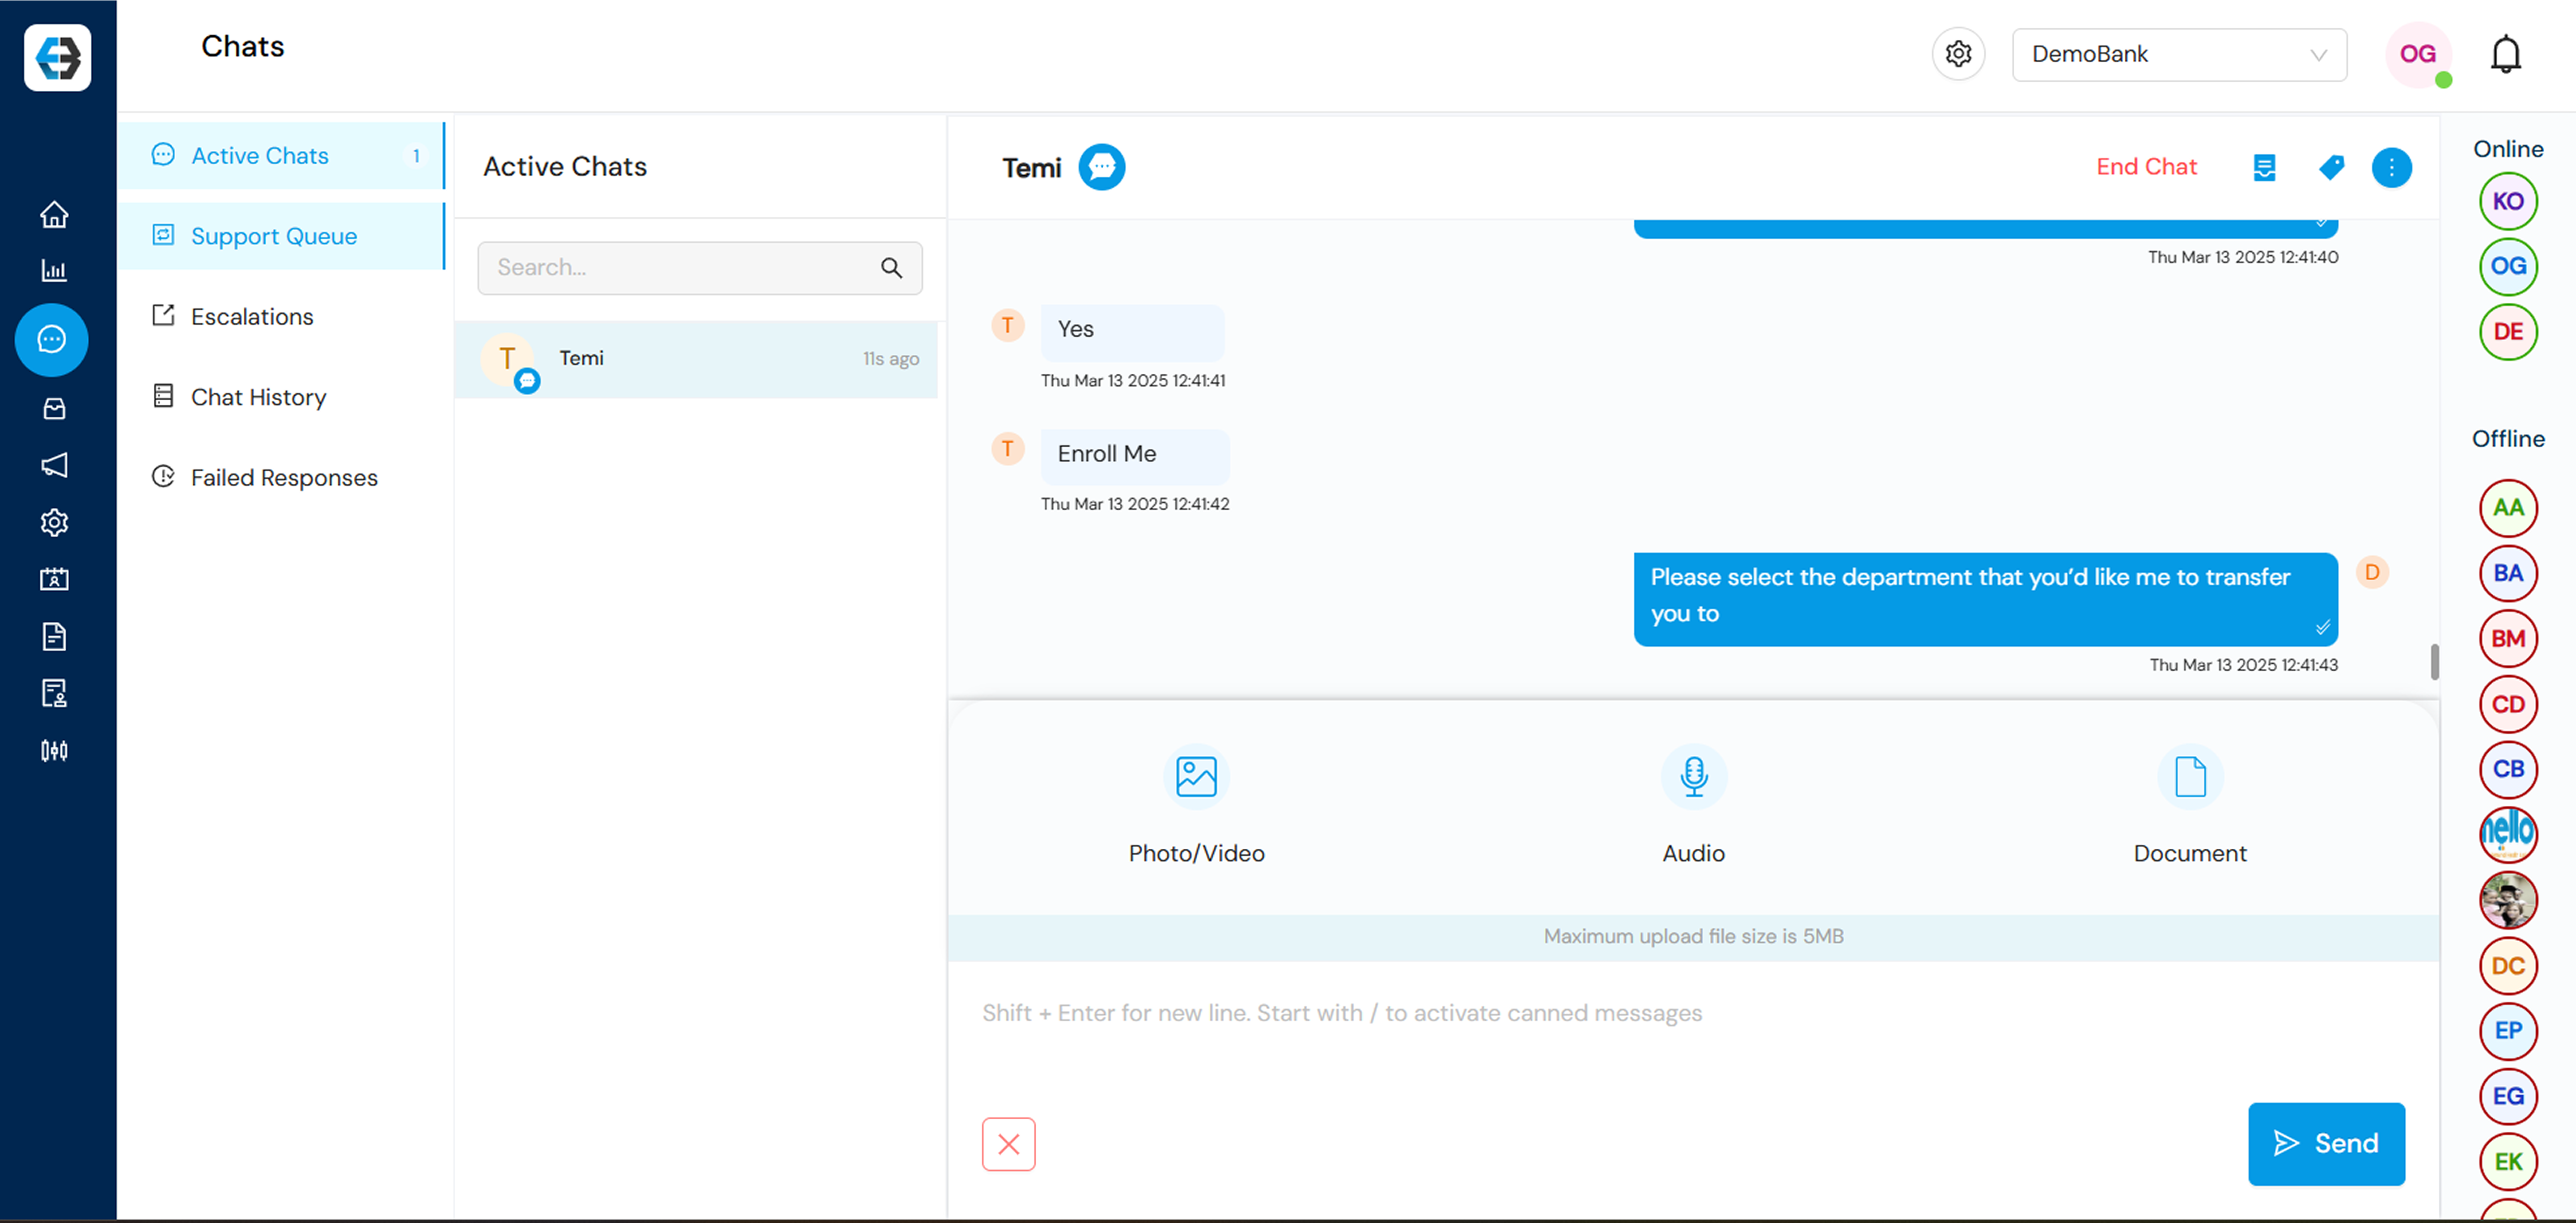
Task: Click offline agent EP avatar
Action: tap(2508, 1031)
